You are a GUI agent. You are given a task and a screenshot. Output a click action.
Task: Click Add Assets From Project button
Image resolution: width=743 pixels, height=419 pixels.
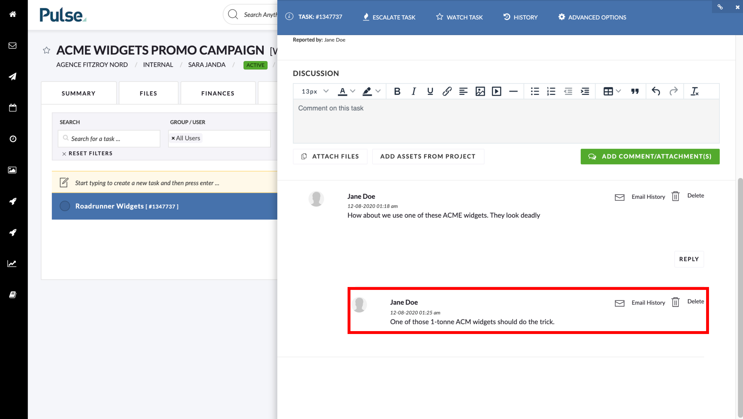[x=428, y=156]
